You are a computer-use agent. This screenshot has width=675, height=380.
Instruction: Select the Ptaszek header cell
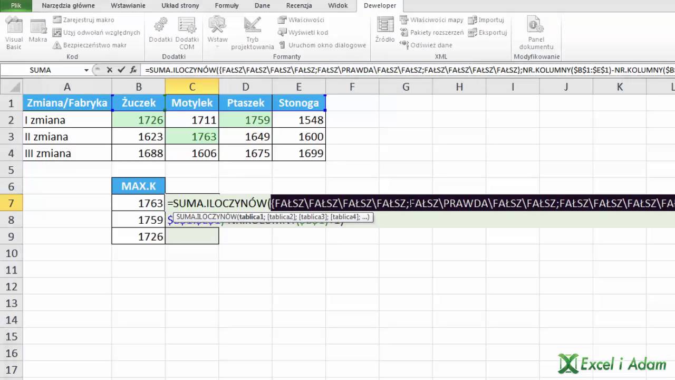point(246,103)
